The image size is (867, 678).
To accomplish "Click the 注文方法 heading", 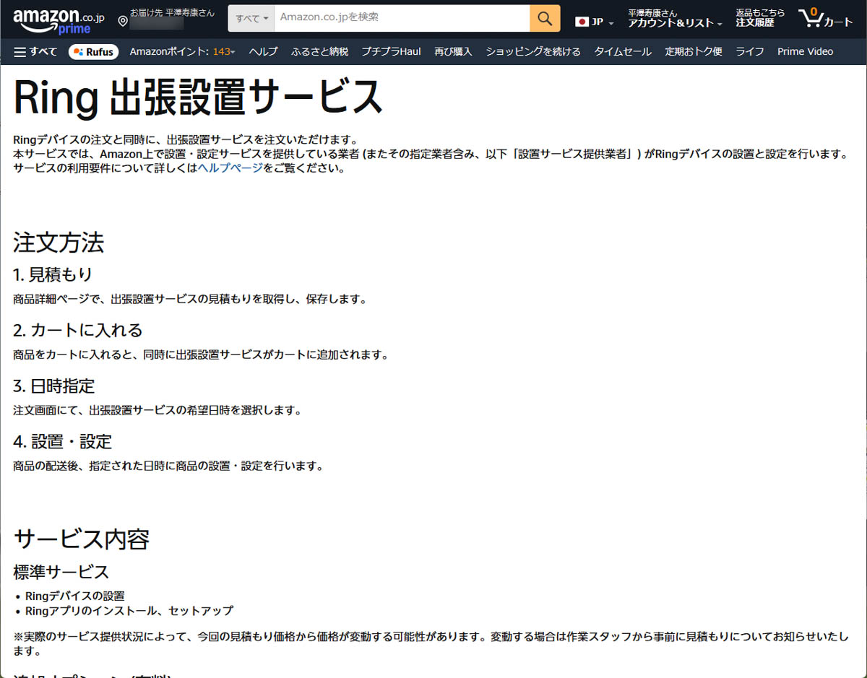I will [59, 243].
